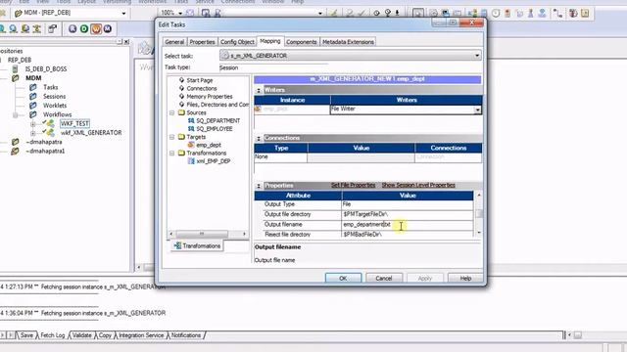Screen dimensions: 627x352
Task: Open the Fetch Log output tab
Action: [x=52, y=335]
